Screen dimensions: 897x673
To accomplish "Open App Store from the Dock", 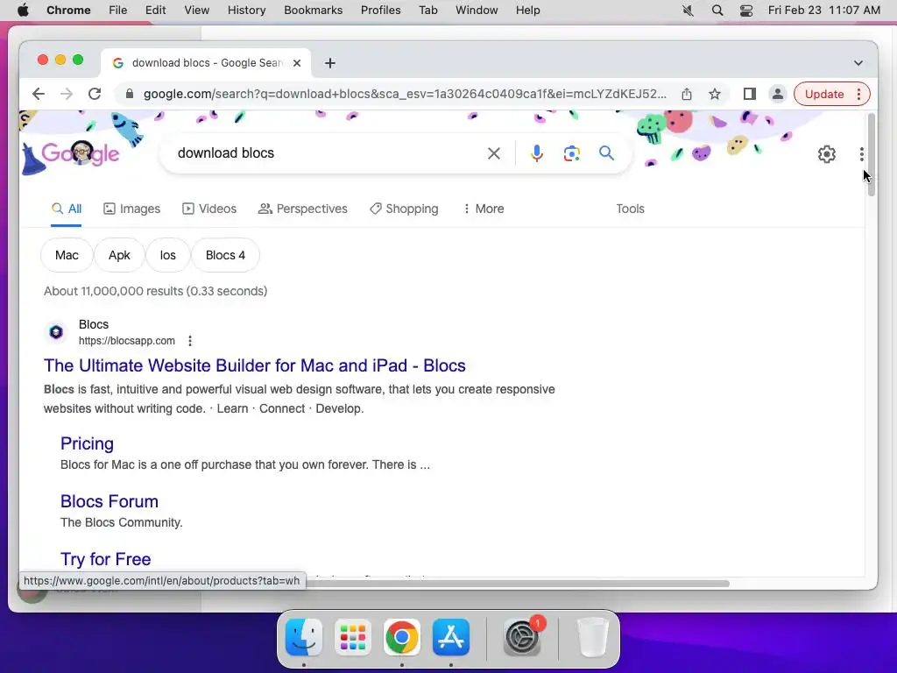I will pos(451,637).
